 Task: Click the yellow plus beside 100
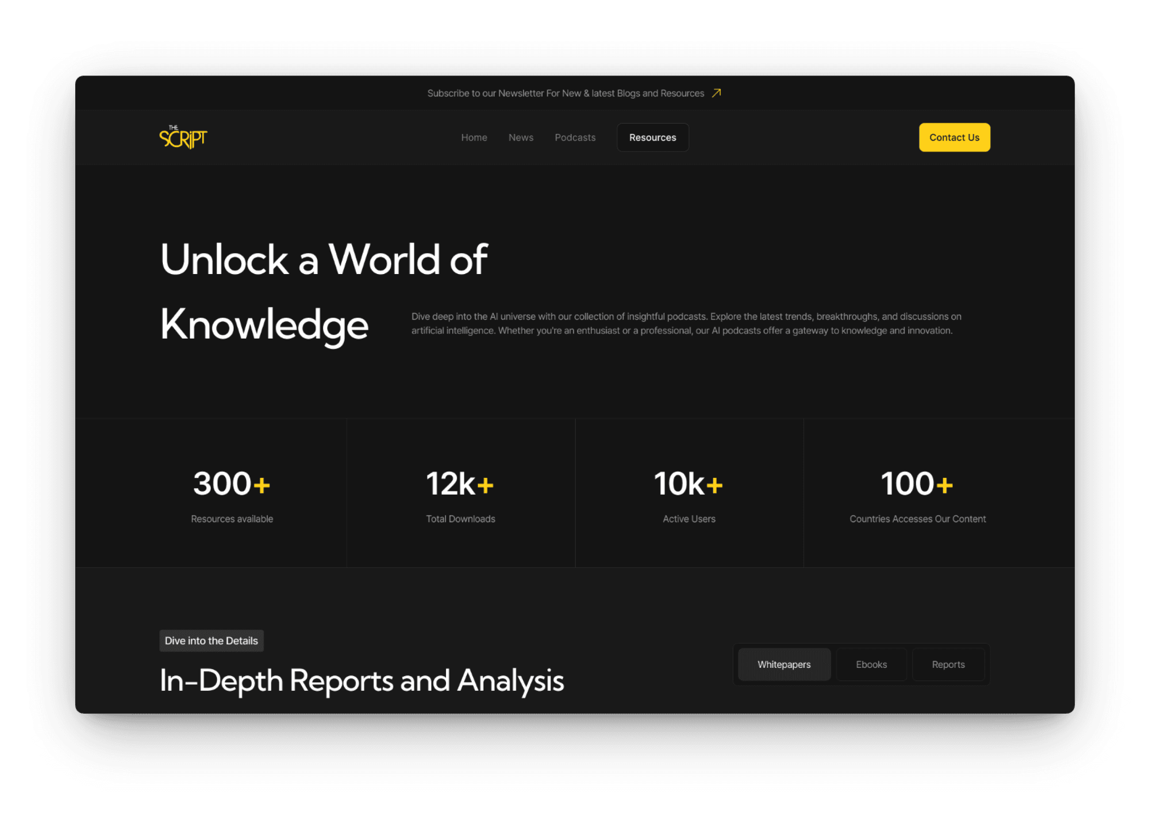point(944,485)
